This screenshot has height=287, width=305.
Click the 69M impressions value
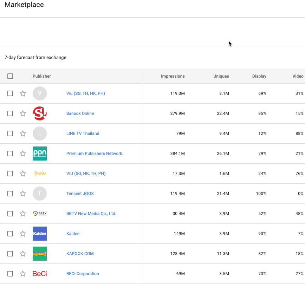coord(181,274)
